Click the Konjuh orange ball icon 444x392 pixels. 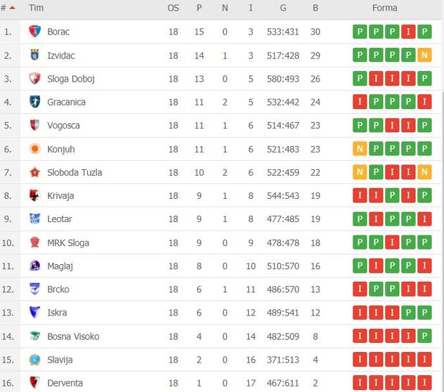click(34, 149)
